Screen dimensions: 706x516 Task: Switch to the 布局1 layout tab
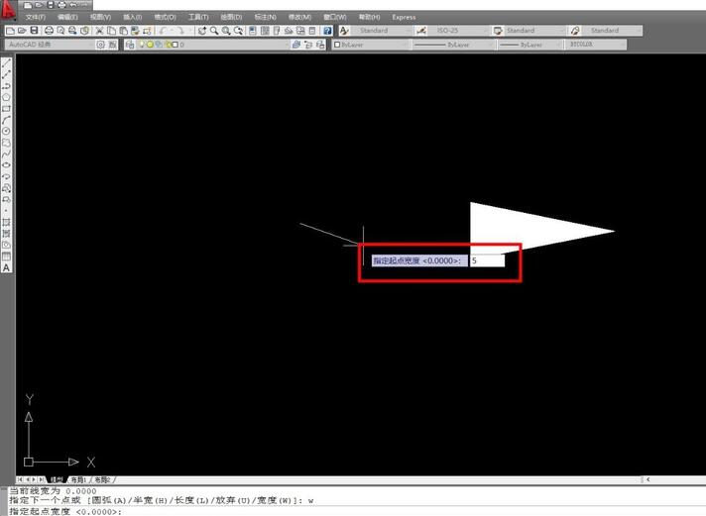click(77, 479)
